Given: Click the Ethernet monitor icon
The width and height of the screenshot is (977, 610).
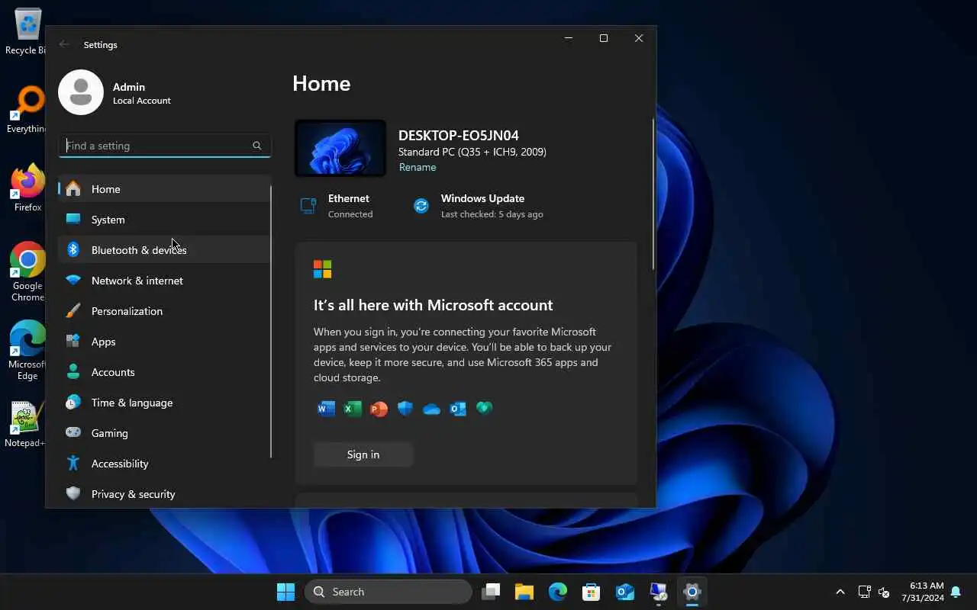Looking at the screenshot, I should coord(308,206).
